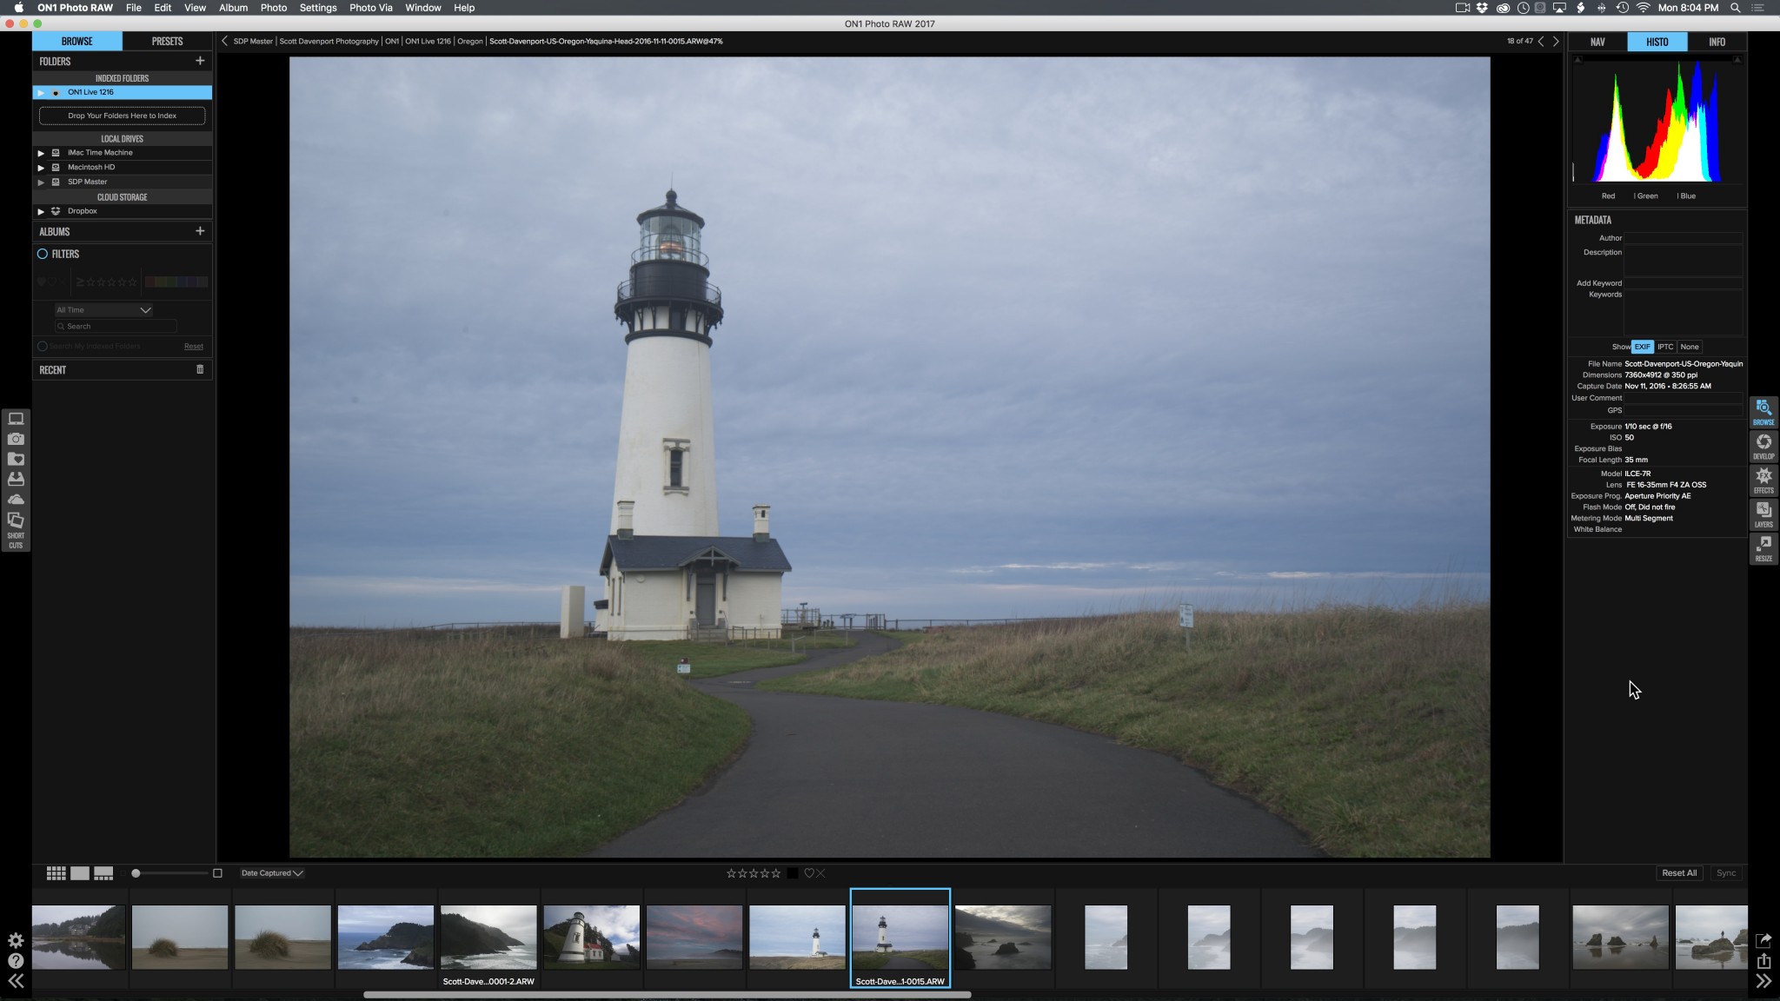Navigate back in the breadcrumb path
Viewport: 1780px width, 1001px height.
click(x=224, y=41)
